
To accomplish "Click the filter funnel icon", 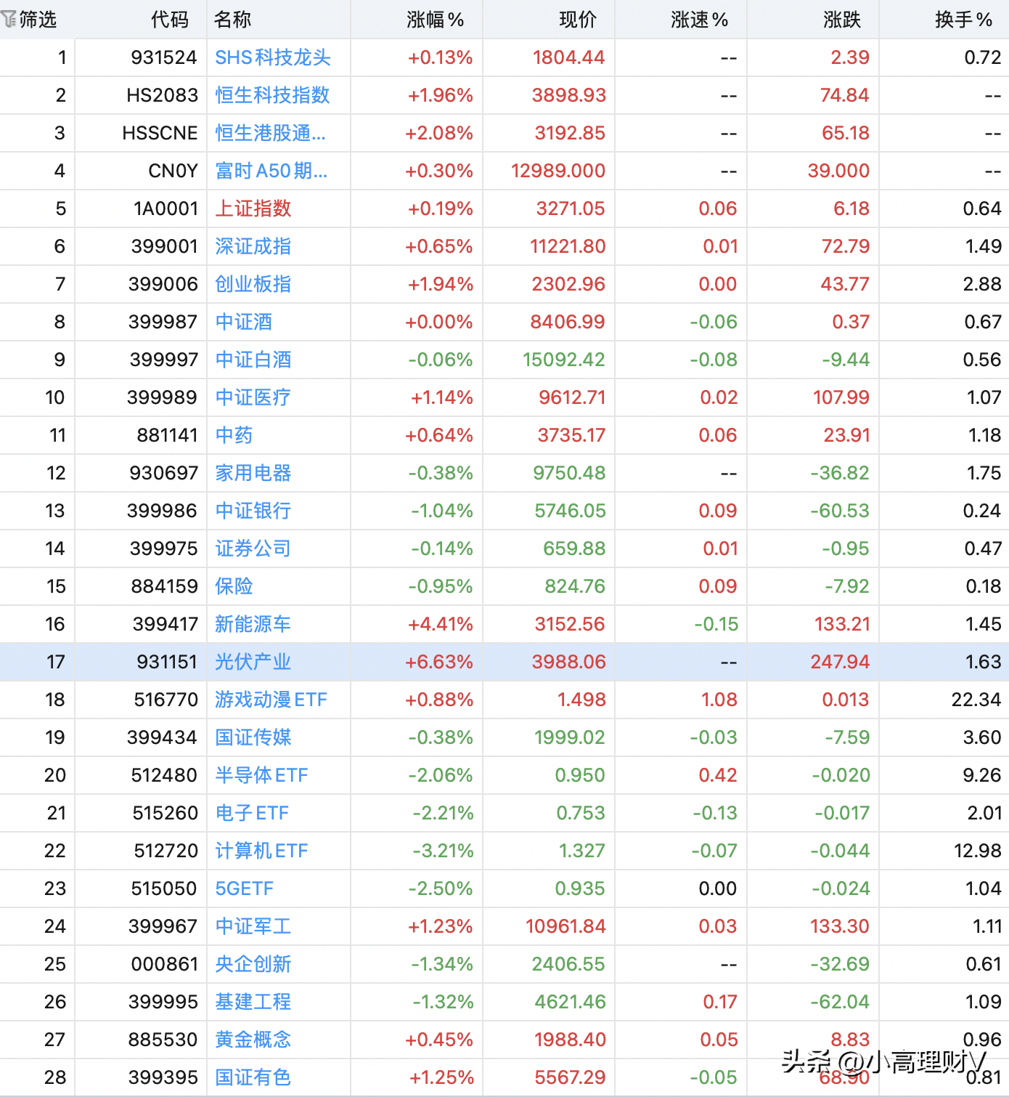I will point(9,20).
